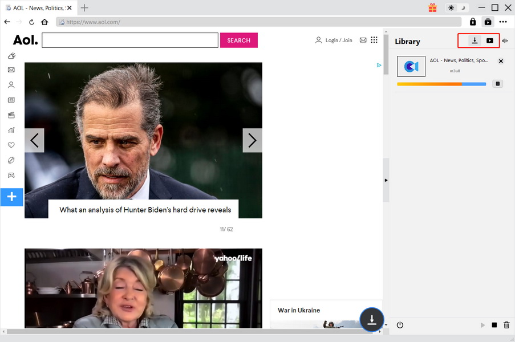Switch to the Library video tab
Screen dimensions: 515x342
pos(489,40)
